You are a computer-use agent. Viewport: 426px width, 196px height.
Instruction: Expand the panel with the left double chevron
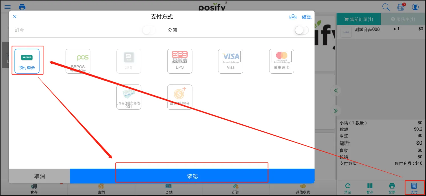pos(336,91)
